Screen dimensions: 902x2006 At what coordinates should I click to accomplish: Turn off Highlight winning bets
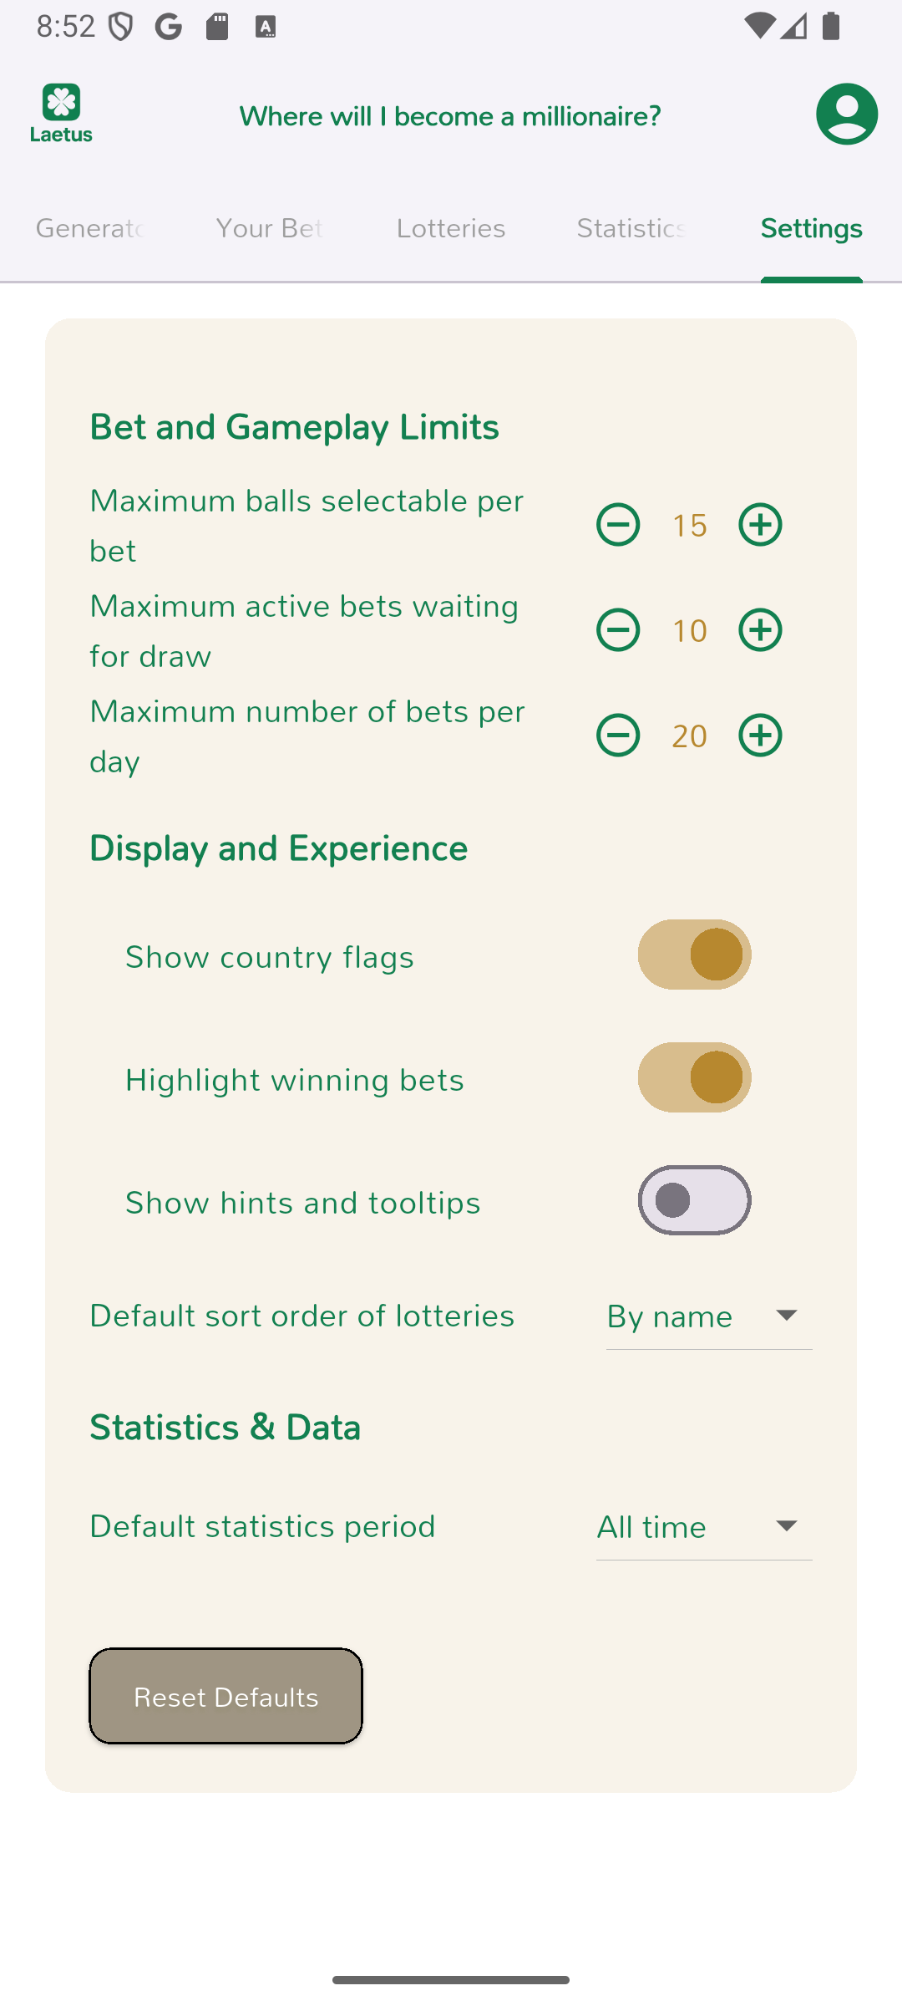(x=694, y=1077)
